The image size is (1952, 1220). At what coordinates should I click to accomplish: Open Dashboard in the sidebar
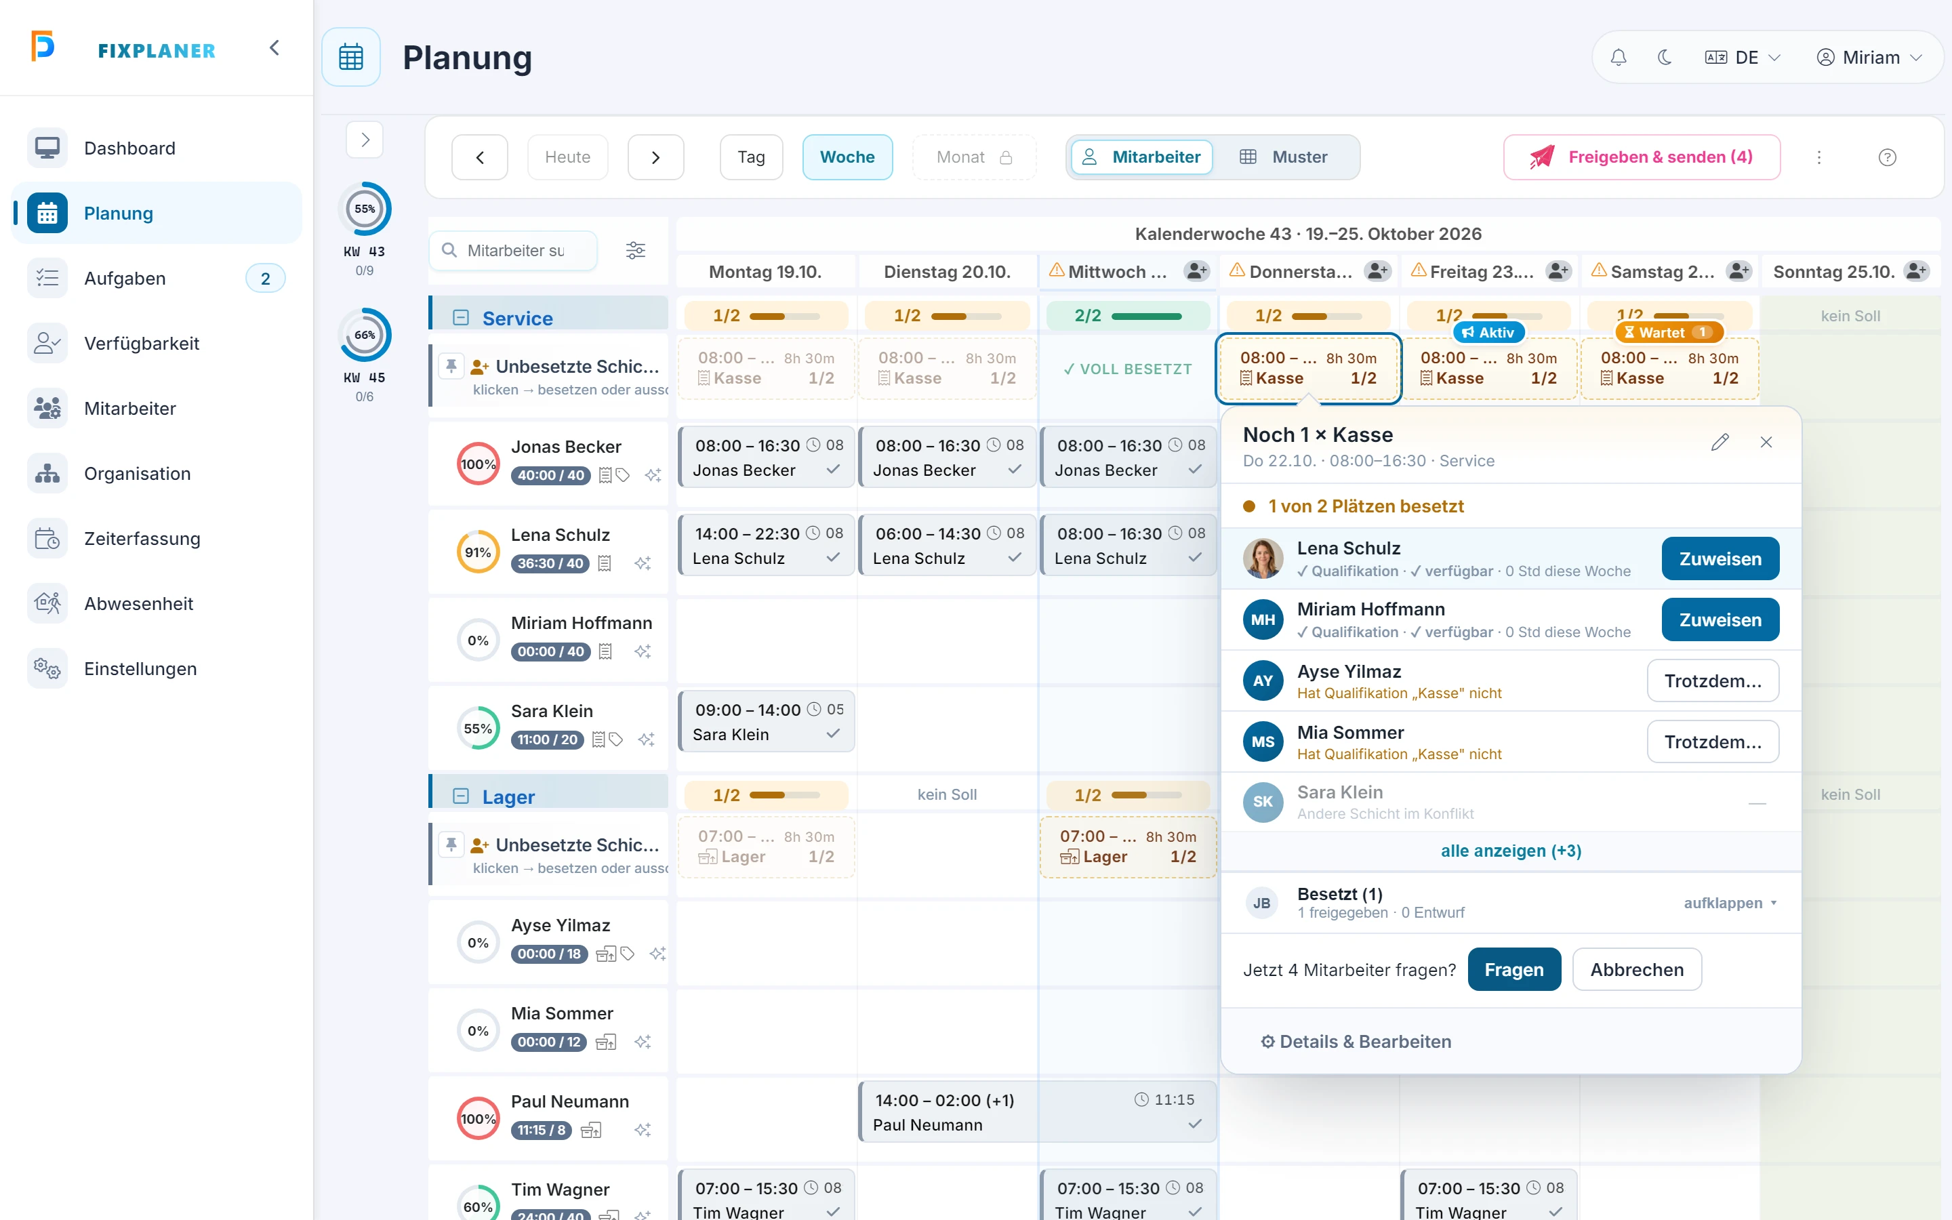pos(157,148)
